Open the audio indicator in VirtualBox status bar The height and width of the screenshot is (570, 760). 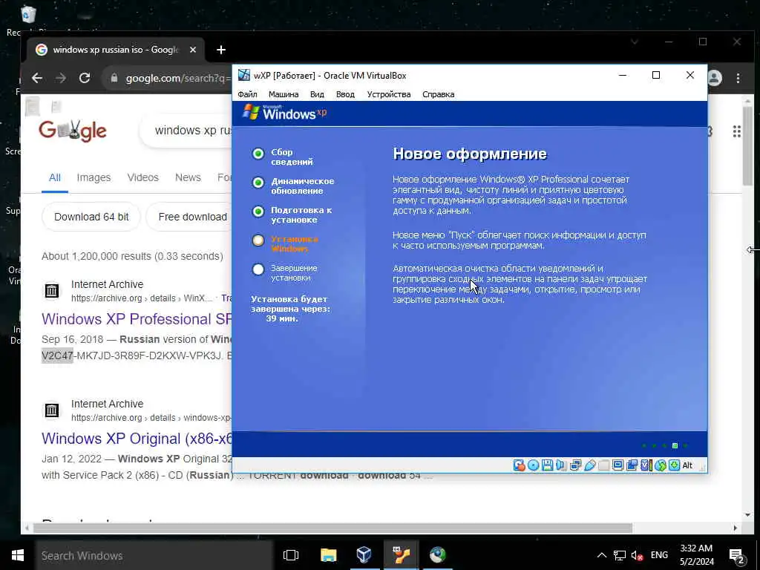click(x=561, y=466)
